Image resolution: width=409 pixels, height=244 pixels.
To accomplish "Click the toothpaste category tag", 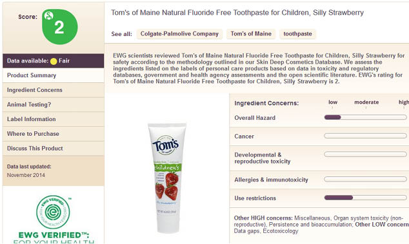I will 297,34.
